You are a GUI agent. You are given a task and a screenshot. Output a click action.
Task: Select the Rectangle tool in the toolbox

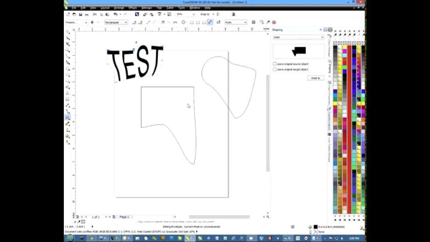[x=68, y=69]
